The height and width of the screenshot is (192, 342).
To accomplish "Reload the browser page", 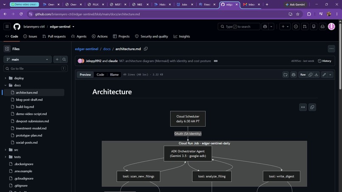I will [x=21, y=14].
